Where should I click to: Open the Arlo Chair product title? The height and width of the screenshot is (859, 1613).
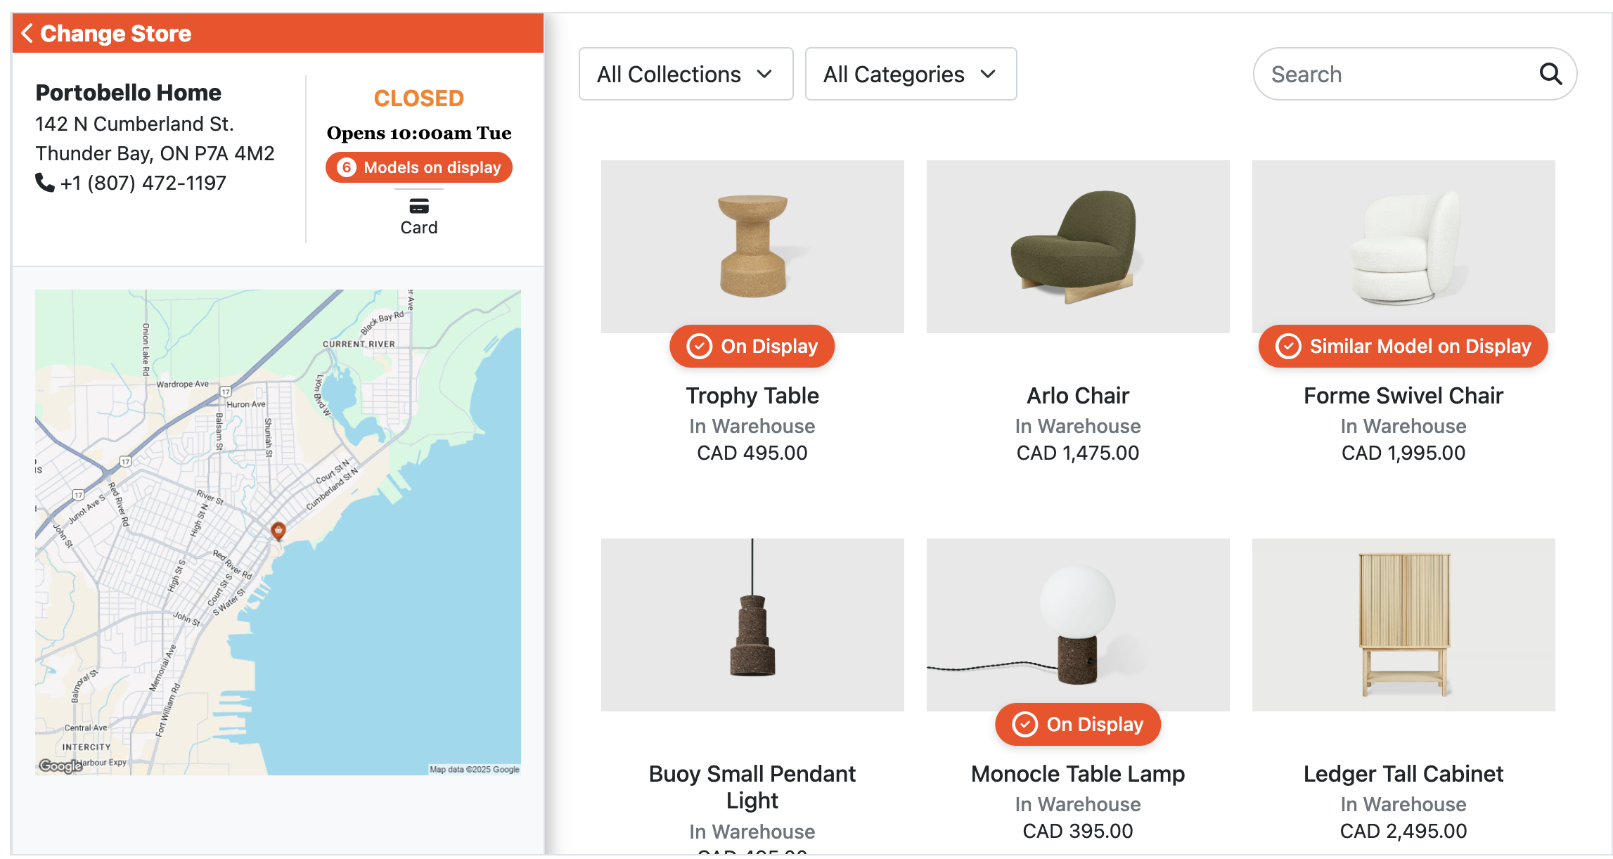1078,396
